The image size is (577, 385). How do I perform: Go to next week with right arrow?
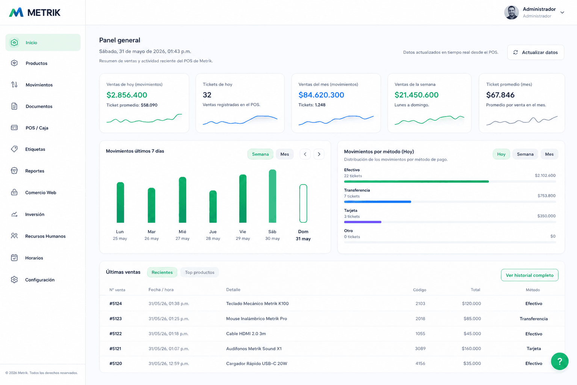pos(319,154)
